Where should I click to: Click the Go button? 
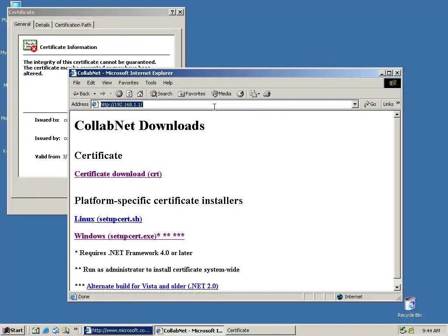point(370,104)
